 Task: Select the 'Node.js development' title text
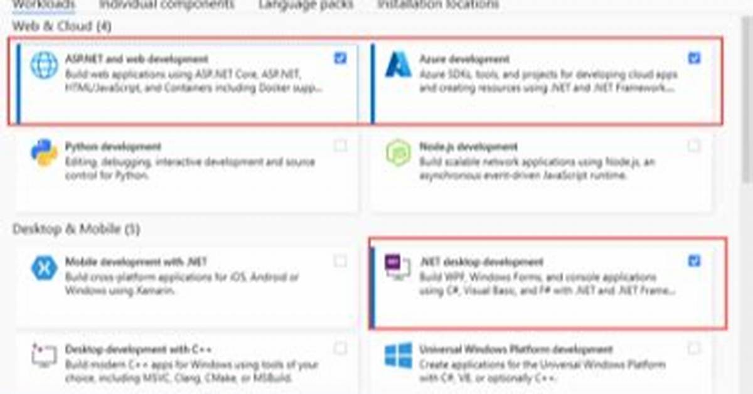coord(468,147)
